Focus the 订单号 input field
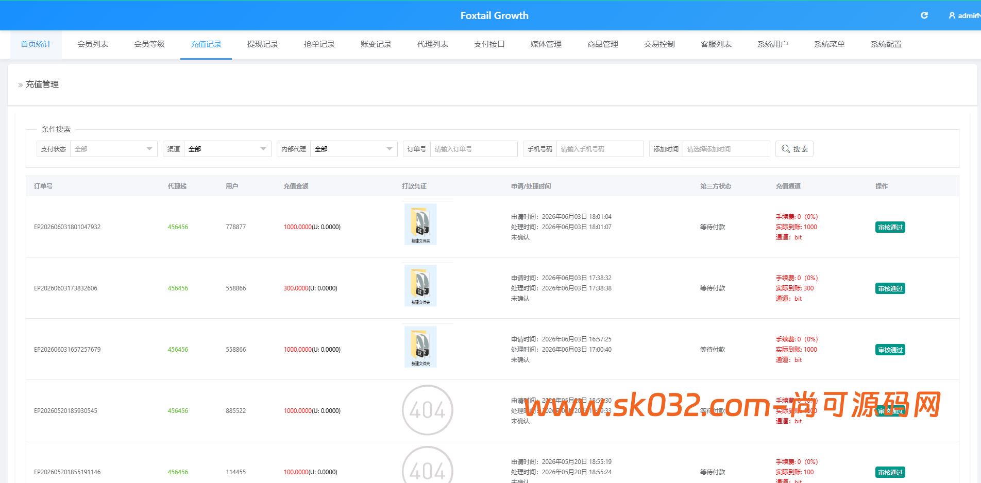Image resolution: width=981 pixels, height=483 pixels. click(x=473, y=149)
